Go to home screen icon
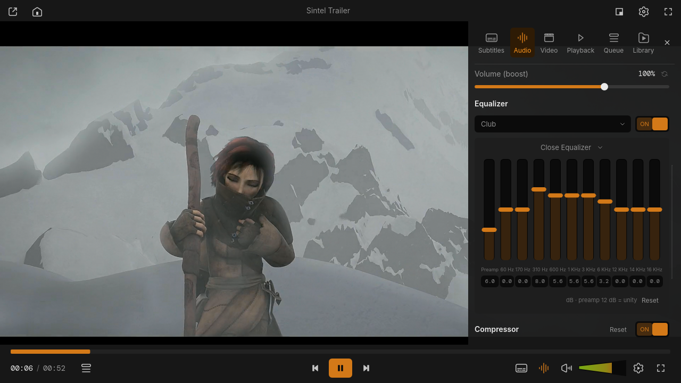681x383 pixels. point(37,11)
